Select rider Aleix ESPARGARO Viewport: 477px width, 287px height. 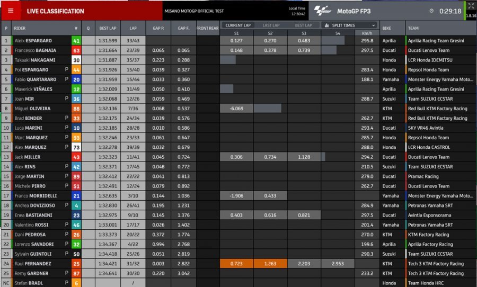pyautogui.click(x=33, y=40)
